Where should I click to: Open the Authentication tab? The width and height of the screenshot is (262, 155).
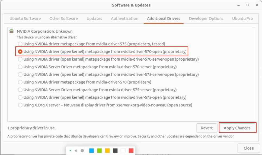pos(124,18)
